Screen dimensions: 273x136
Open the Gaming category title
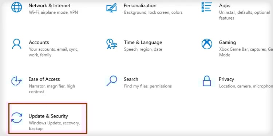click(x=227, y=42)
